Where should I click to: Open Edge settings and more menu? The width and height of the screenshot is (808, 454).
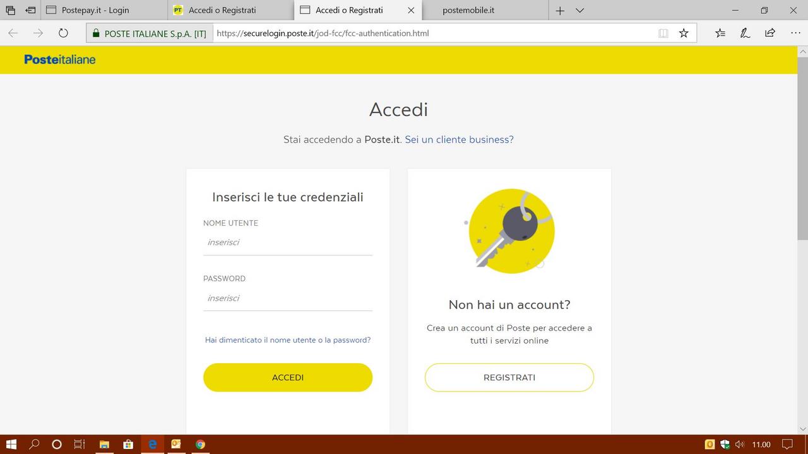tap(795, 33)
